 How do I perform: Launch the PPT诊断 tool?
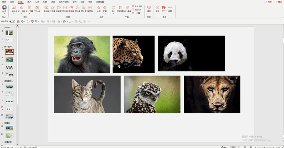click(37, 9)
